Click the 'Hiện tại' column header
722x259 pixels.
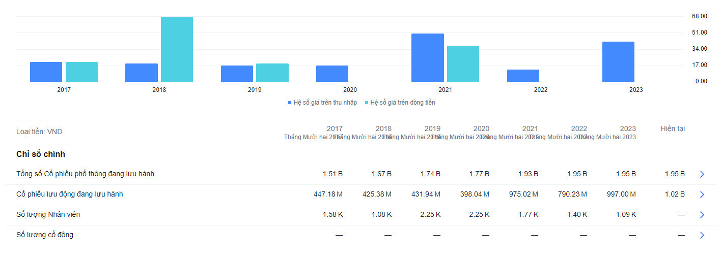click(673, 129)
